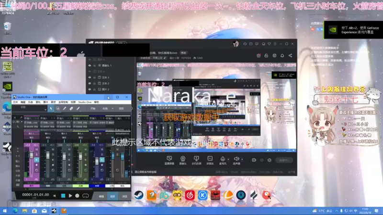This screenshot has width=383, height=215.
Task: Mute mixer channel 2
Action: tap(53, 150)
